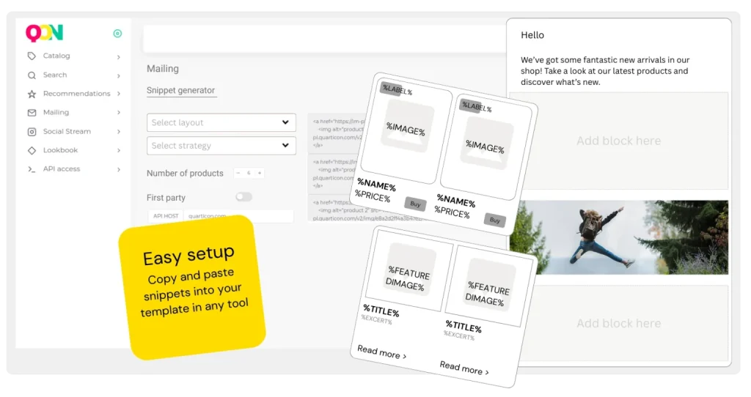Screen dimensions: 751x397
Task: Decrease number of products with minus button
Action: [x=238, y=173]
